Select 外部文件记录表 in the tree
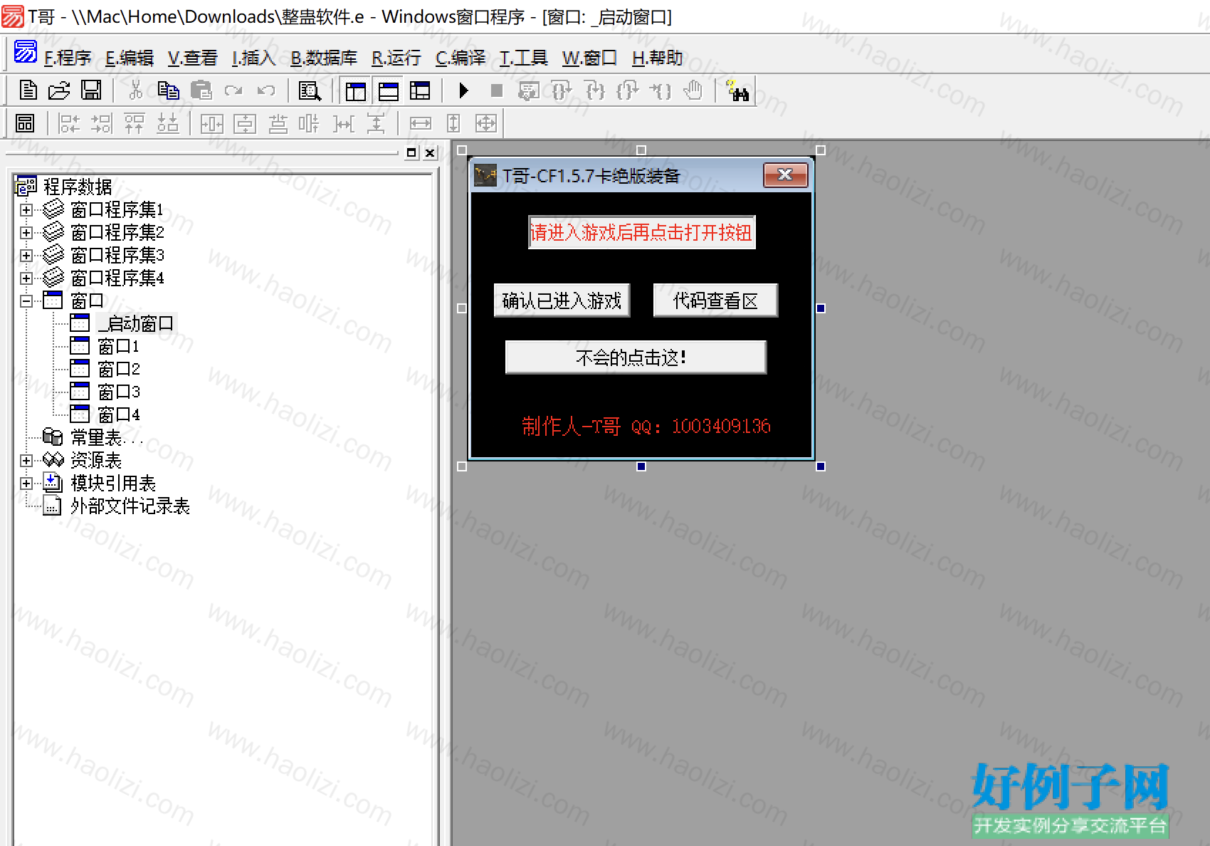 point(130,506)
